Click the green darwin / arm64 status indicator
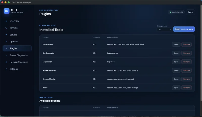202x117 pixels. coord(170,12)
